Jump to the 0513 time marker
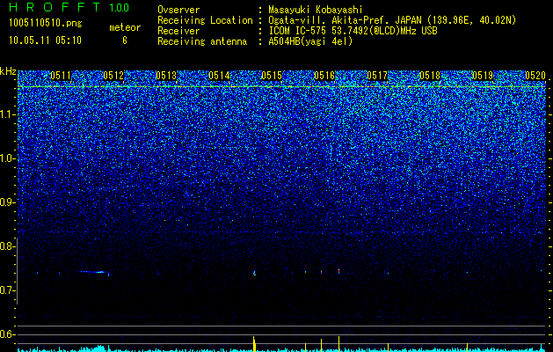This screenshot has width=553, height=352. pos(166,76)
